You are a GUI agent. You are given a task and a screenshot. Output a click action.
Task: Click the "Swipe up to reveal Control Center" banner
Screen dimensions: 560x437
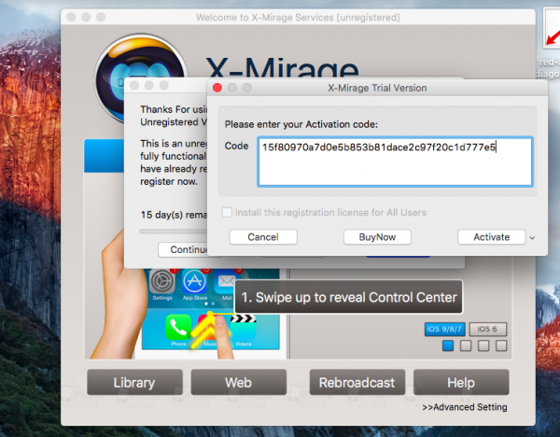[348, 297]
